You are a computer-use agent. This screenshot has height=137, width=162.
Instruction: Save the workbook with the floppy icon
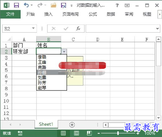[x=16, y=5]
